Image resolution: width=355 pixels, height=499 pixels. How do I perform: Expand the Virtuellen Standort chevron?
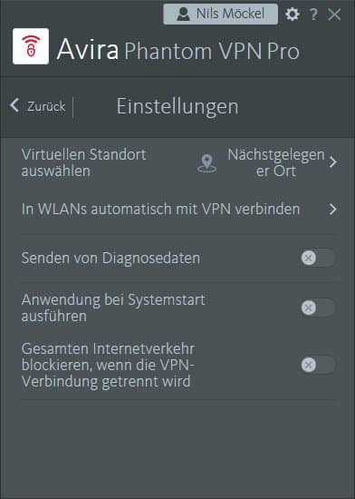tap(332, 162)
